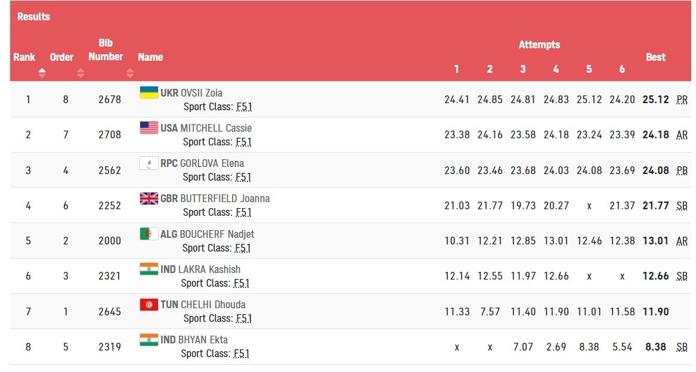Open athlete MITCHELL Cassie's name link

click(x=216, y=128)
